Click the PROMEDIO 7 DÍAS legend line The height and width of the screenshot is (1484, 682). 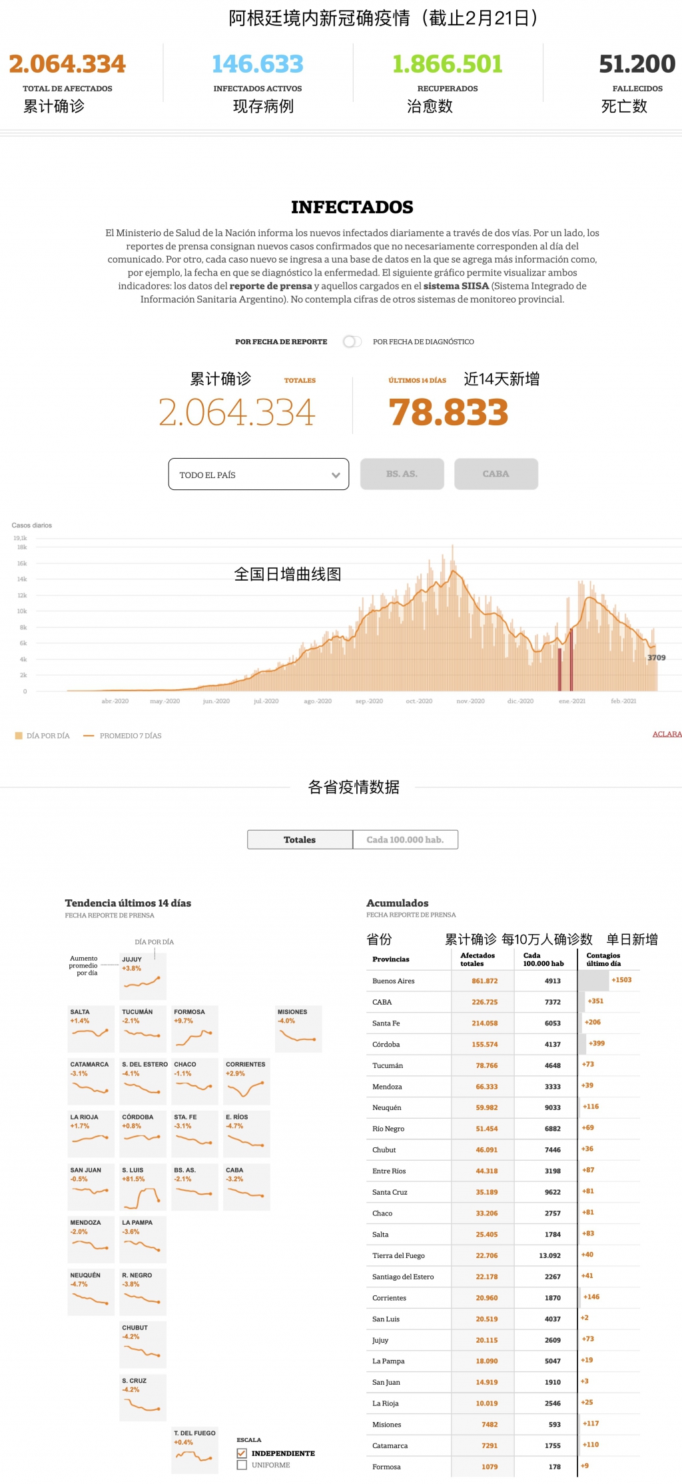click(x=88, y=735)
